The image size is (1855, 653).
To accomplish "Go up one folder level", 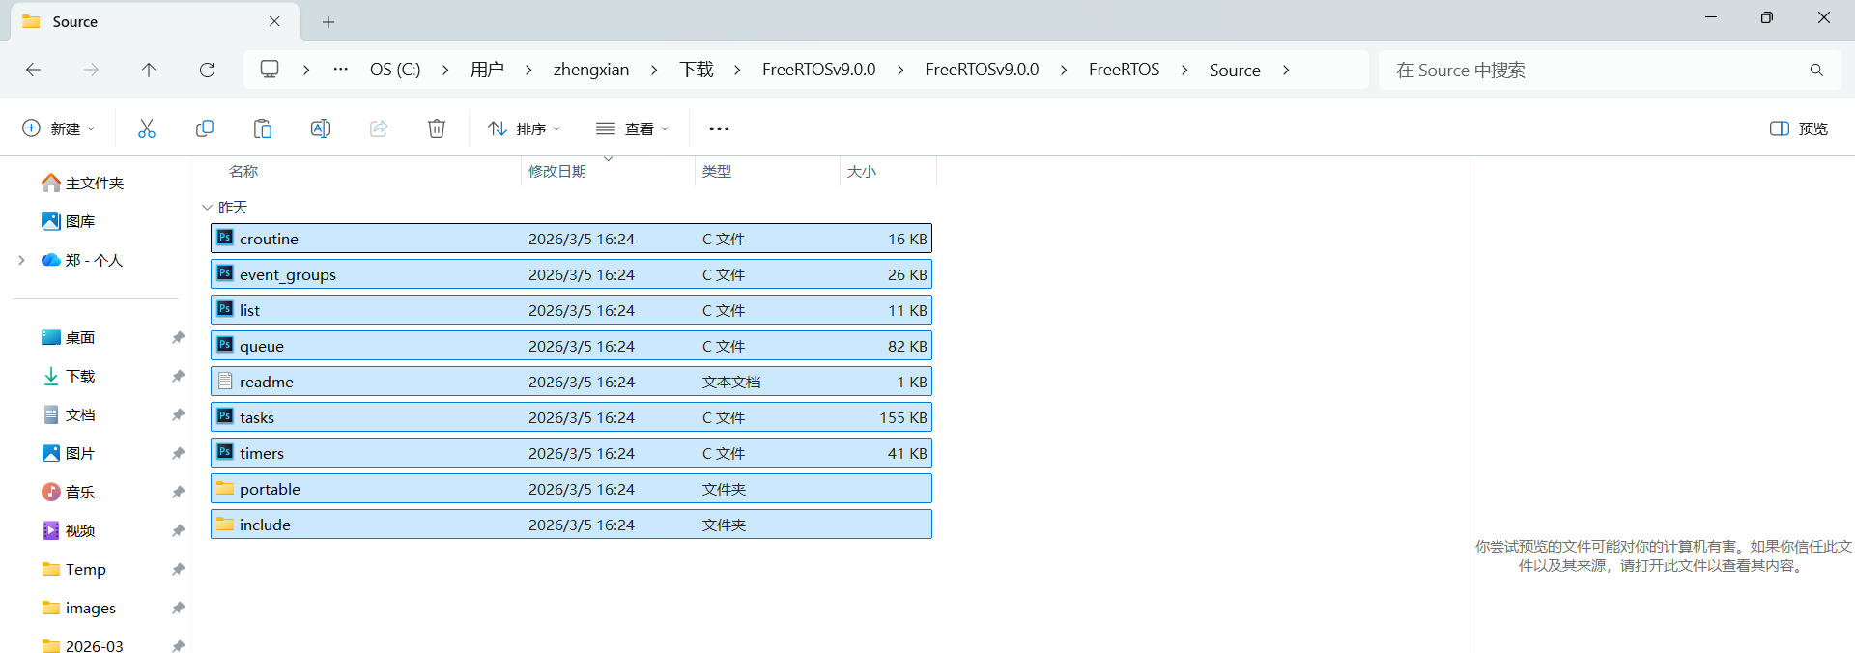I will coord(149,70).
